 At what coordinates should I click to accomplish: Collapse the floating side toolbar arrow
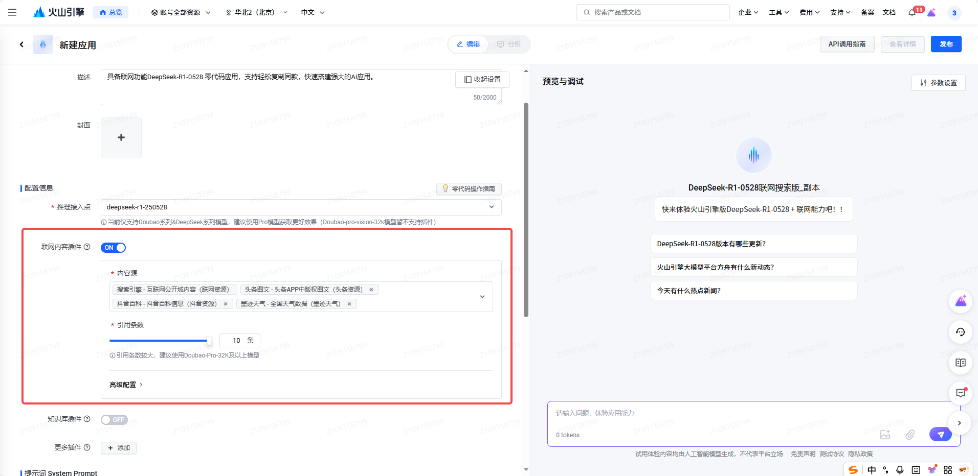coord(960,423)
